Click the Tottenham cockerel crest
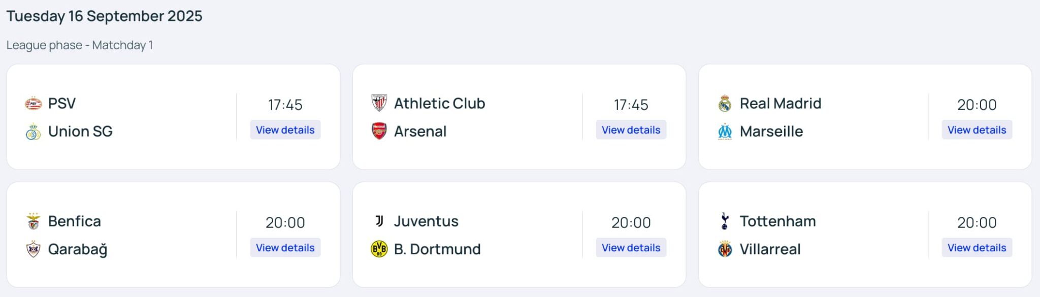 click(725, 221)
